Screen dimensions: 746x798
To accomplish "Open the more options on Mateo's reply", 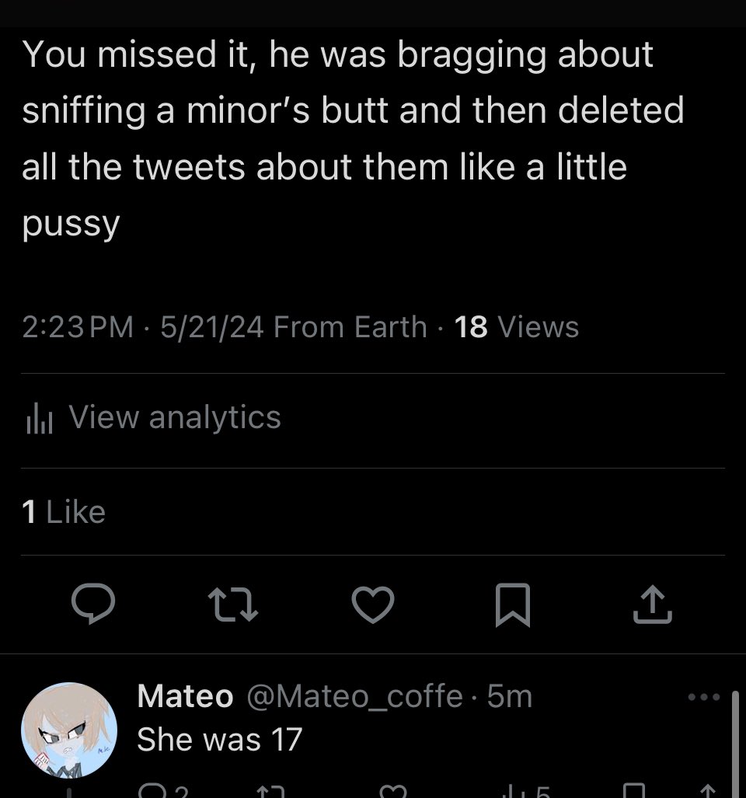I will [x=704, y=697].
